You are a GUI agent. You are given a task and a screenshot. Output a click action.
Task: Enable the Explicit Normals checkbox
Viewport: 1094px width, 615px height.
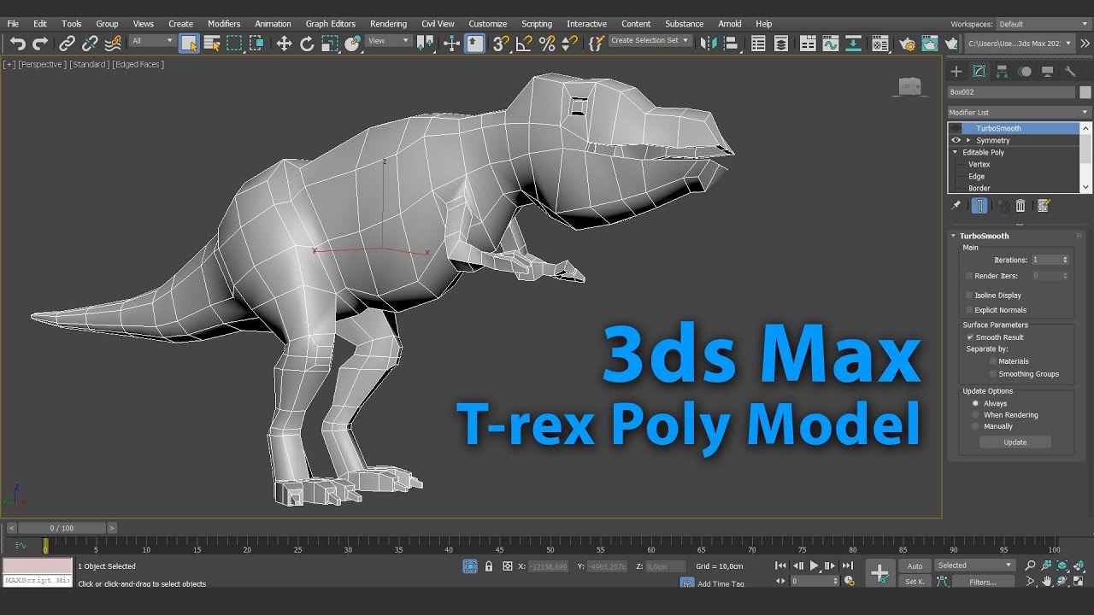[969, 310]
